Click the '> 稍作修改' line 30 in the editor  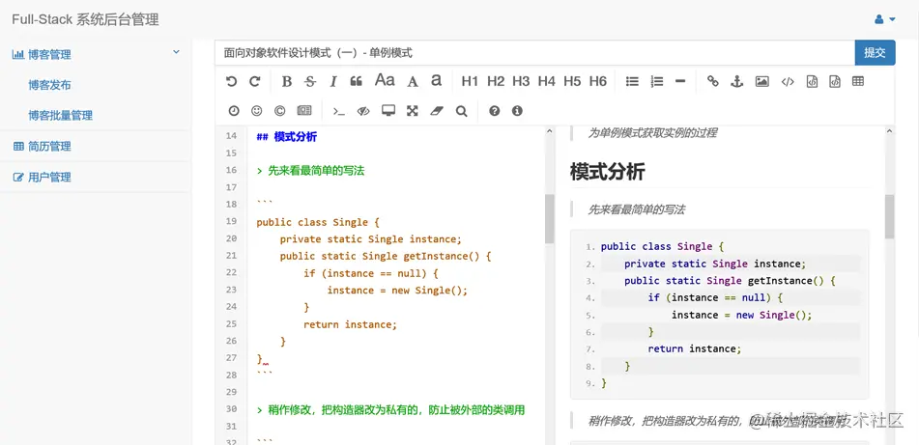[390, 410]
